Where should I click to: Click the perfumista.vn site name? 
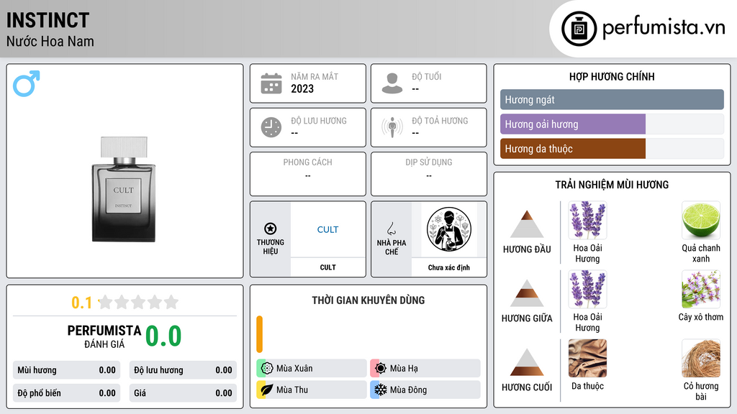[x=664, y=28]
